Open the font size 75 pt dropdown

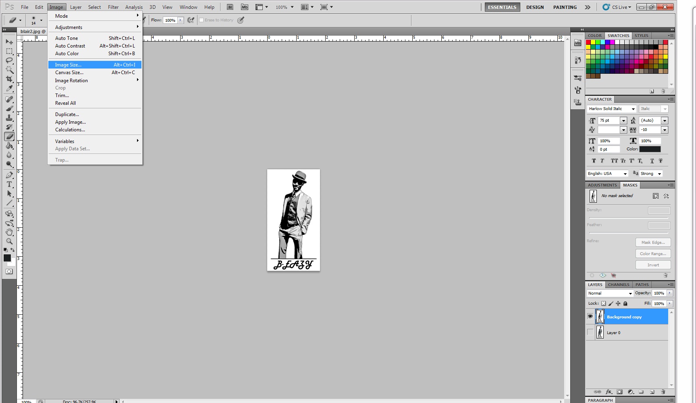(623, 120)
